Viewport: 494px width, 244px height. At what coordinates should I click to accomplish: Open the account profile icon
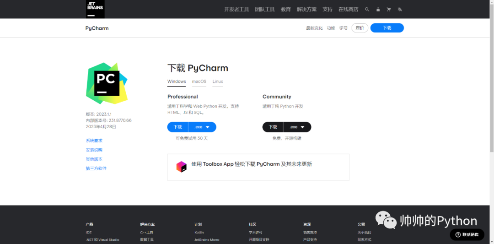[x=378, y=10]
